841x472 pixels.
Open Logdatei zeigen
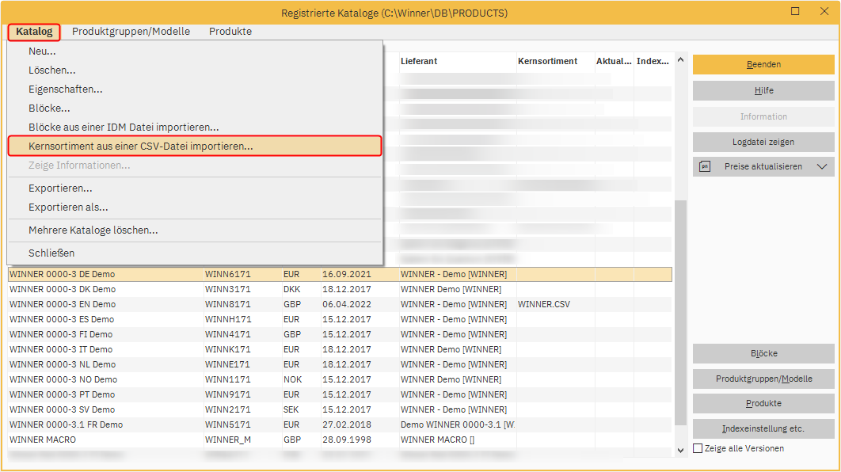[x=763, y=142]
